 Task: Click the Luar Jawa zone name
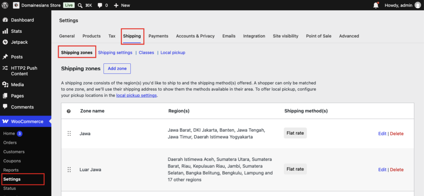[90, 170]
